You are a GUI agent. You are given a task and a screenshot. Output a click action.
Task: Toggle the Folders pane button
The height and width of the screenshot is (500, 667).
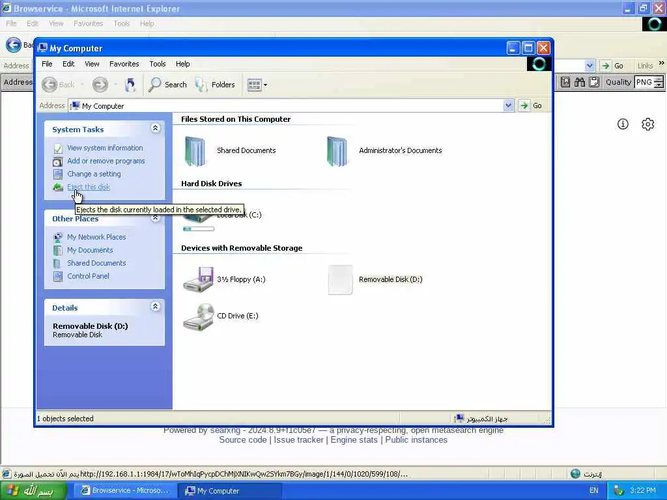215,85
